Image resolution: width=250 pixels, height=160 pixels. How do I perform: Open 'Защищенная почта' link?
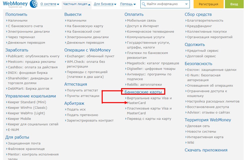tap(24, 143)
